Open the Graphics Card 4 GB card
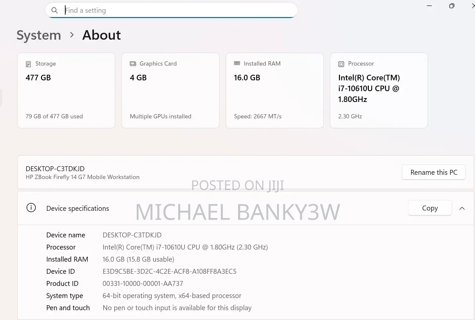Viewport: 475px width, 320px height. pos(170,90)
